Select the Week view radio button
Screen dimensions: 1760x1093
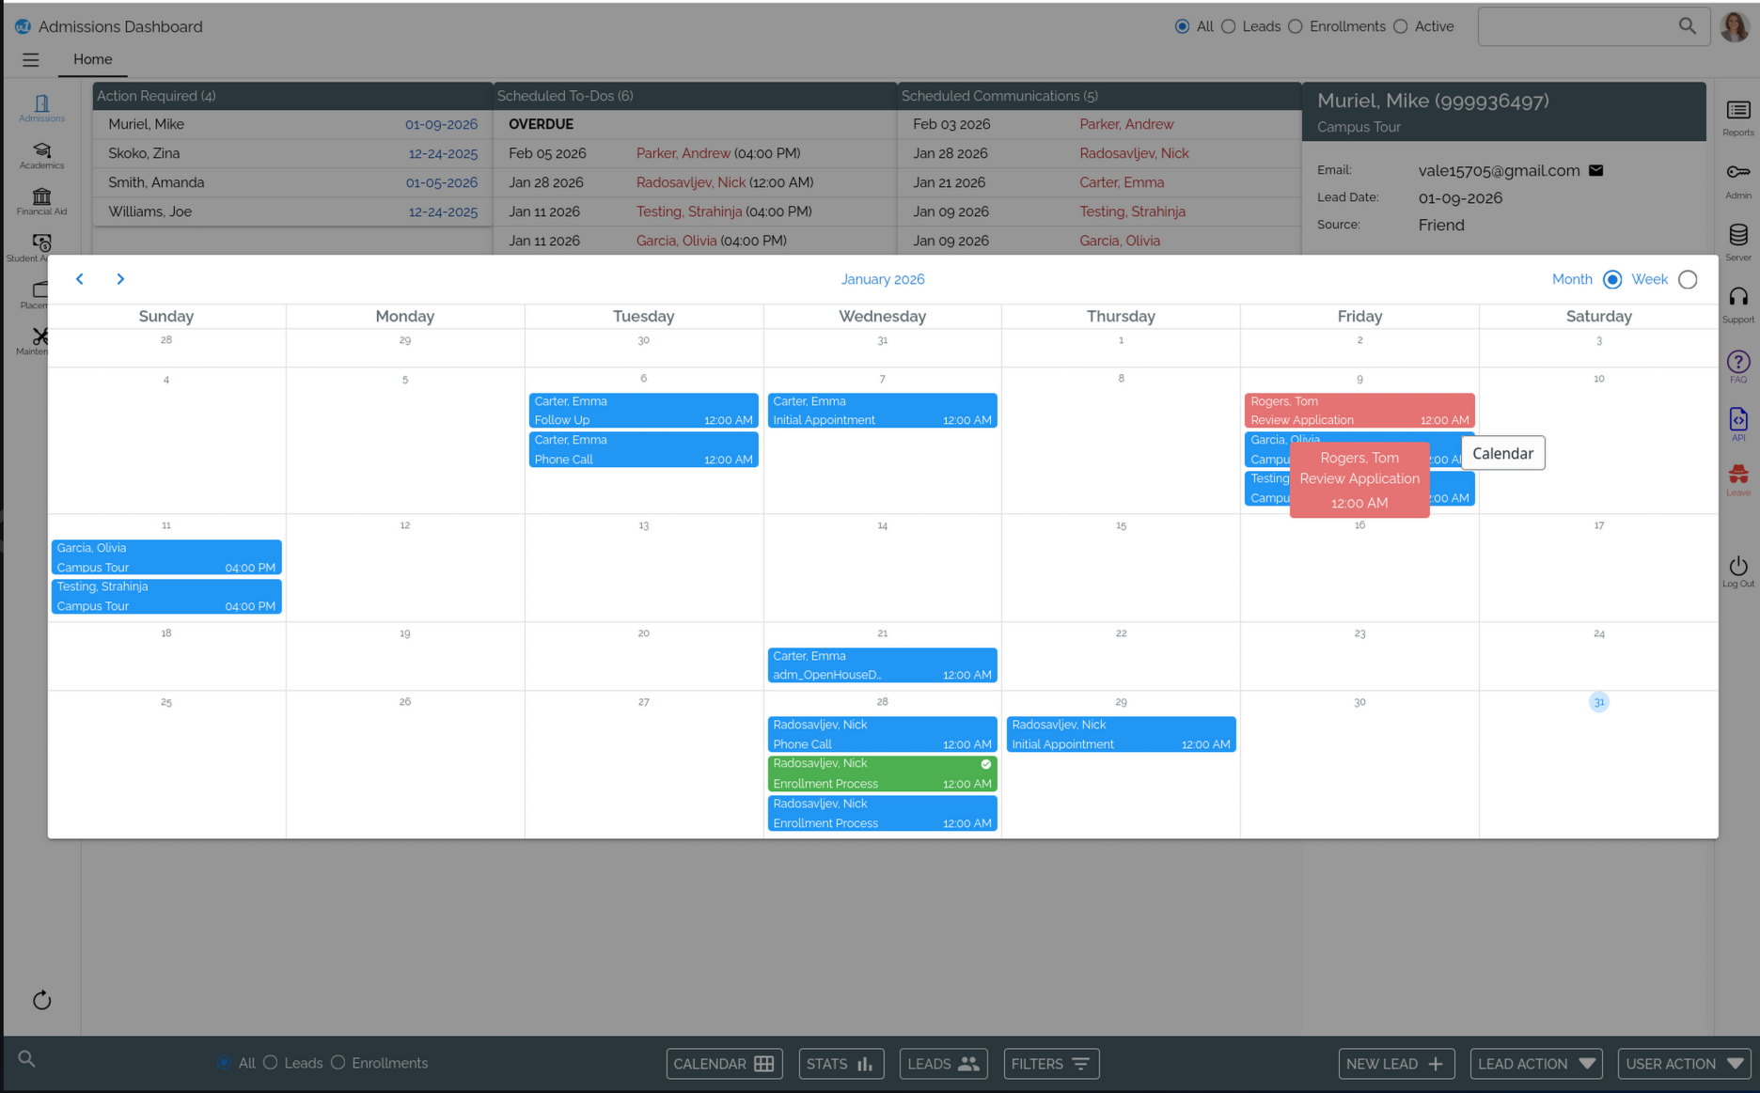click(1688, 279)
